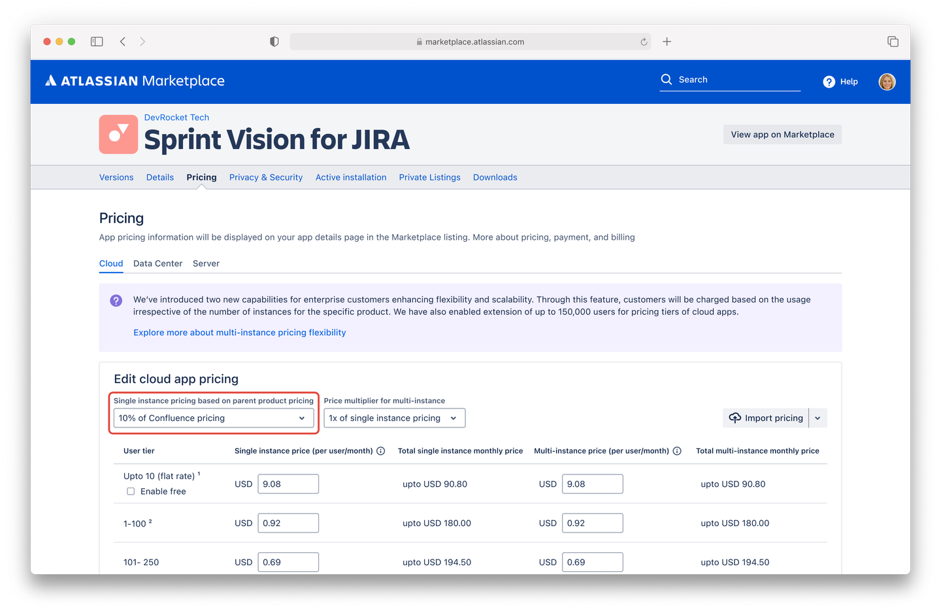
Task: Click the privacy shield icon in address bar
Action: [x=274, y=41]
